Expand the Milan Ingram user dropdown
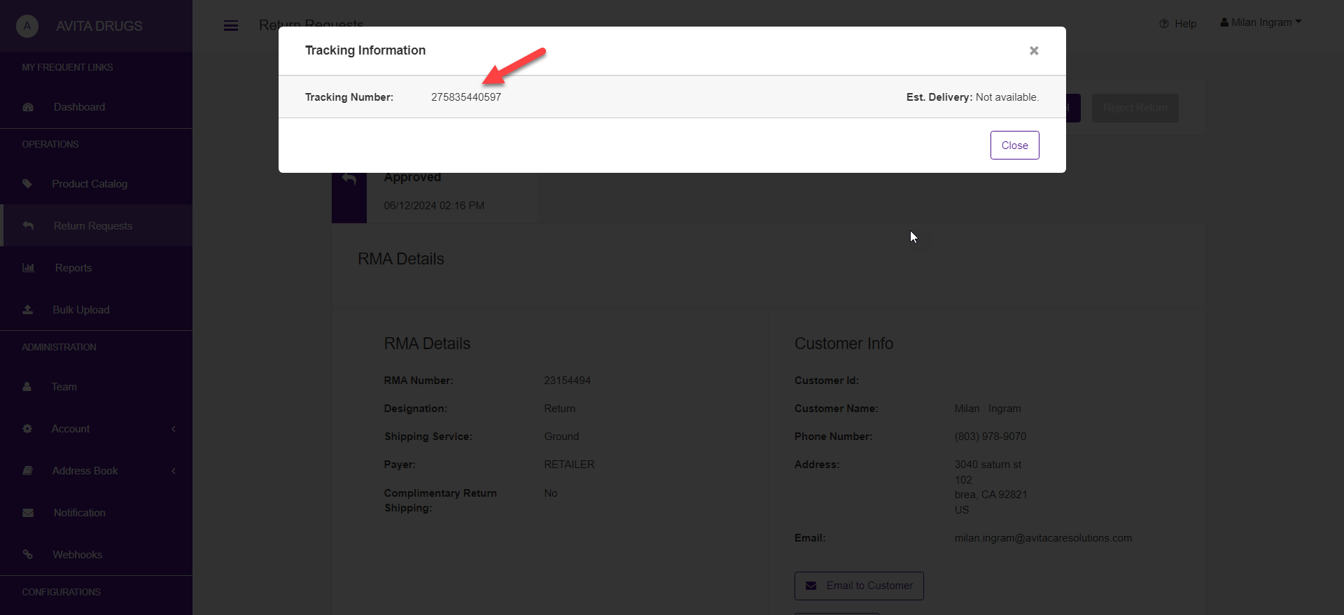Viewport: 1344px width, 615px height. coord(1261,22)
